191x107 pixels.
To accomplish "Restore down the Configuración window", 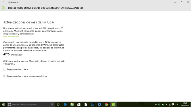I will (x=182, y=2).
